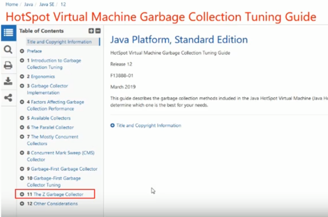Viewport: 328px width, 217px height.
Task: Open the Table of Contents sidebar icon
Action: tap(8, 33)
